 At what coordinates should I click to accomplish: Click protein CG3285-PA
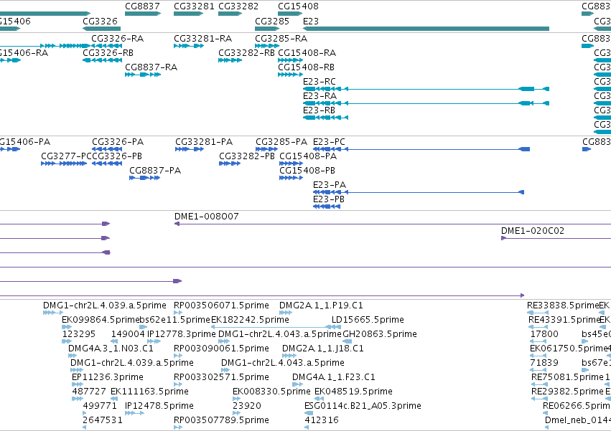point(267,149)
